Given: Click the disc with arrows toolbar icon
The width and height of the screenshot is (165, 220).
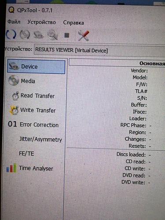Looking at the screenshot, I should click(x=25, y=35).
